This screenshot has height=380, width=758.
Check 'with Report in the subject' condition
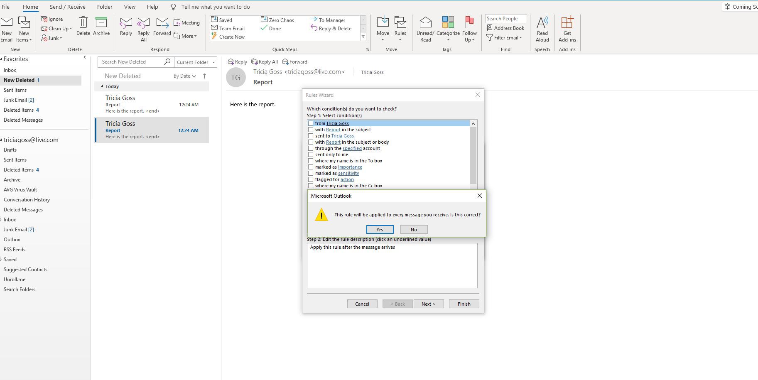tap(311, 130)
